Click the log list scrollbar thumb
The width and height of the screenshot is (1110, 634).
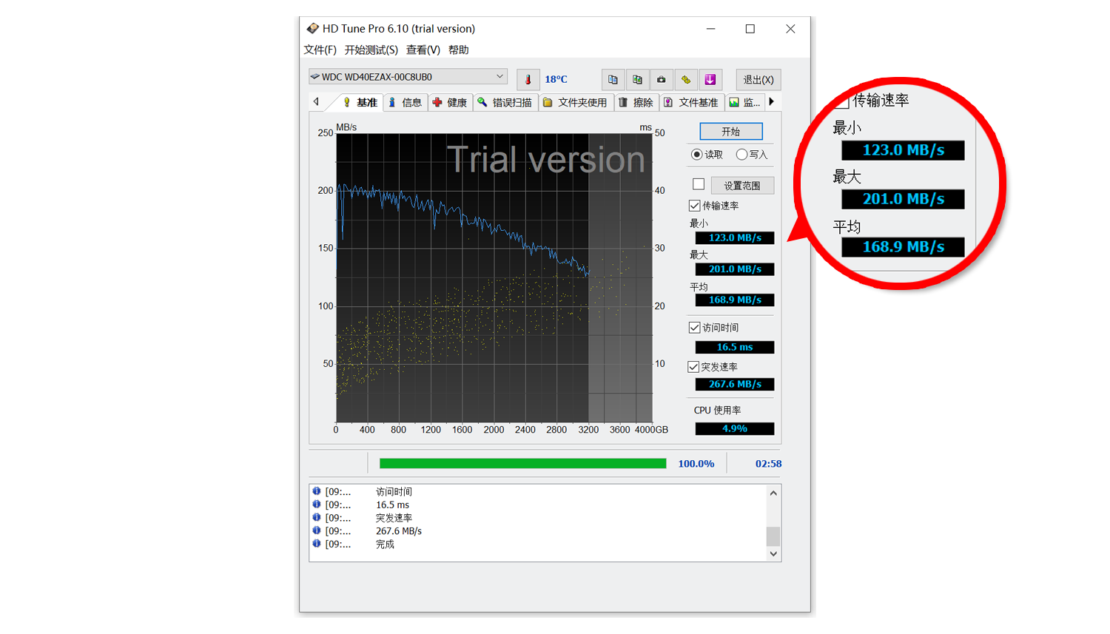click(x=773, y=536)
